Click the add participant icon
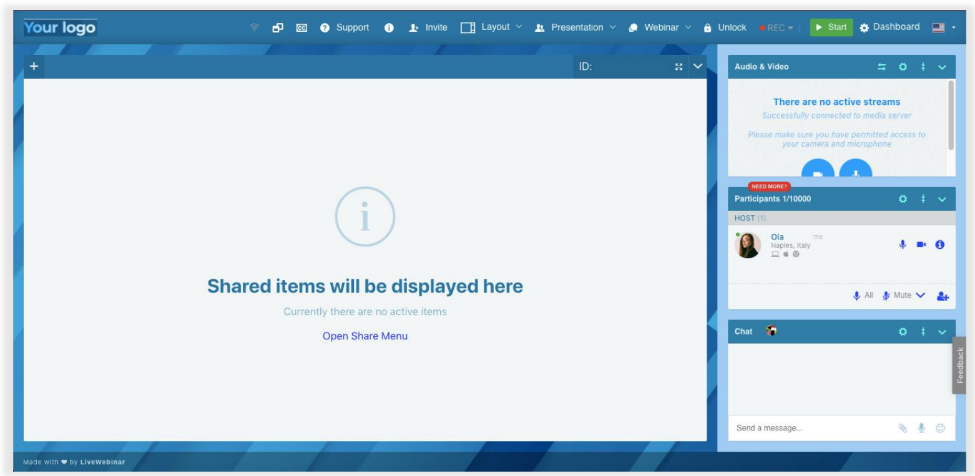 (943, 296)
